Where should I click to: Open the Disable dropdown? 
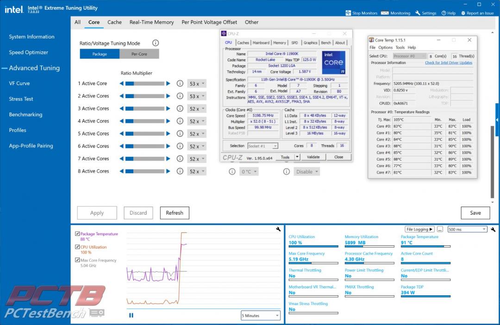(307, 172)
